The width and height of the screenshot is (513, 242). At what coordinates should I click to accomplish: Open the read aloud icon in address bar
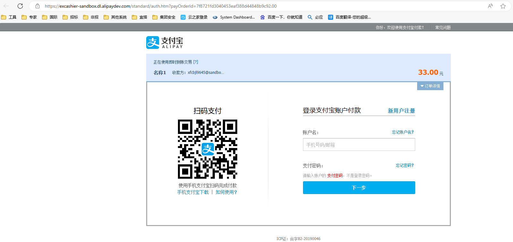pyautogui.click(x=490, y=6)
